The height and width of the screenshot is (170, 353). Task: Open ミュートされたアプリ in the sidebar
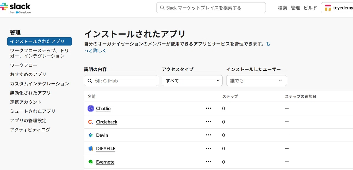tap(33, 111)
